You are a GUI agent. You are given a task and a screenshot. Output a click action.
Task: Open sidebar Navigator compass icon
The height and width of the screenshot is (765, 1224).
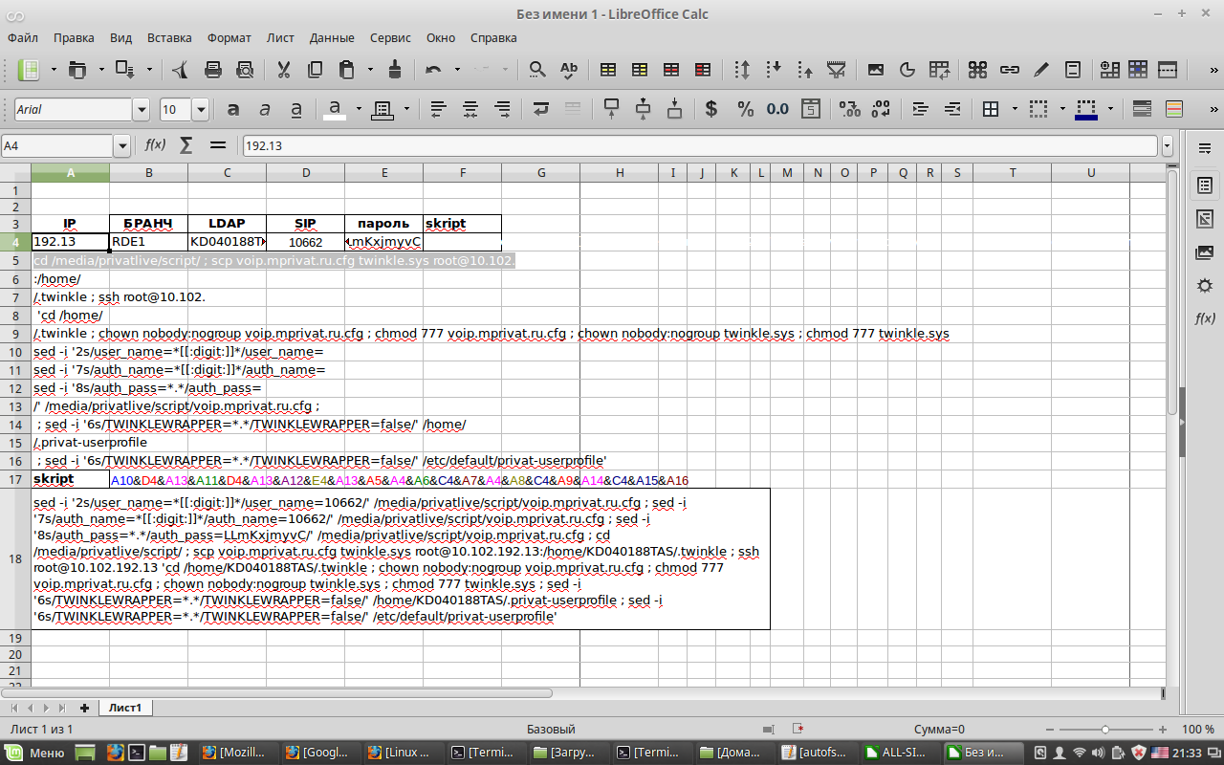click(x=1205, y=286)
